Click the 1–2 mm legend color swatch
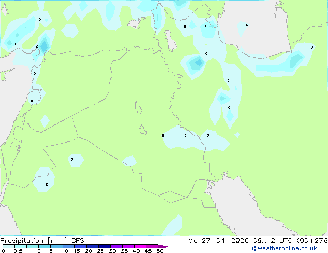Image resolution: width=328 pixels, height=253 pixels. 33,246
